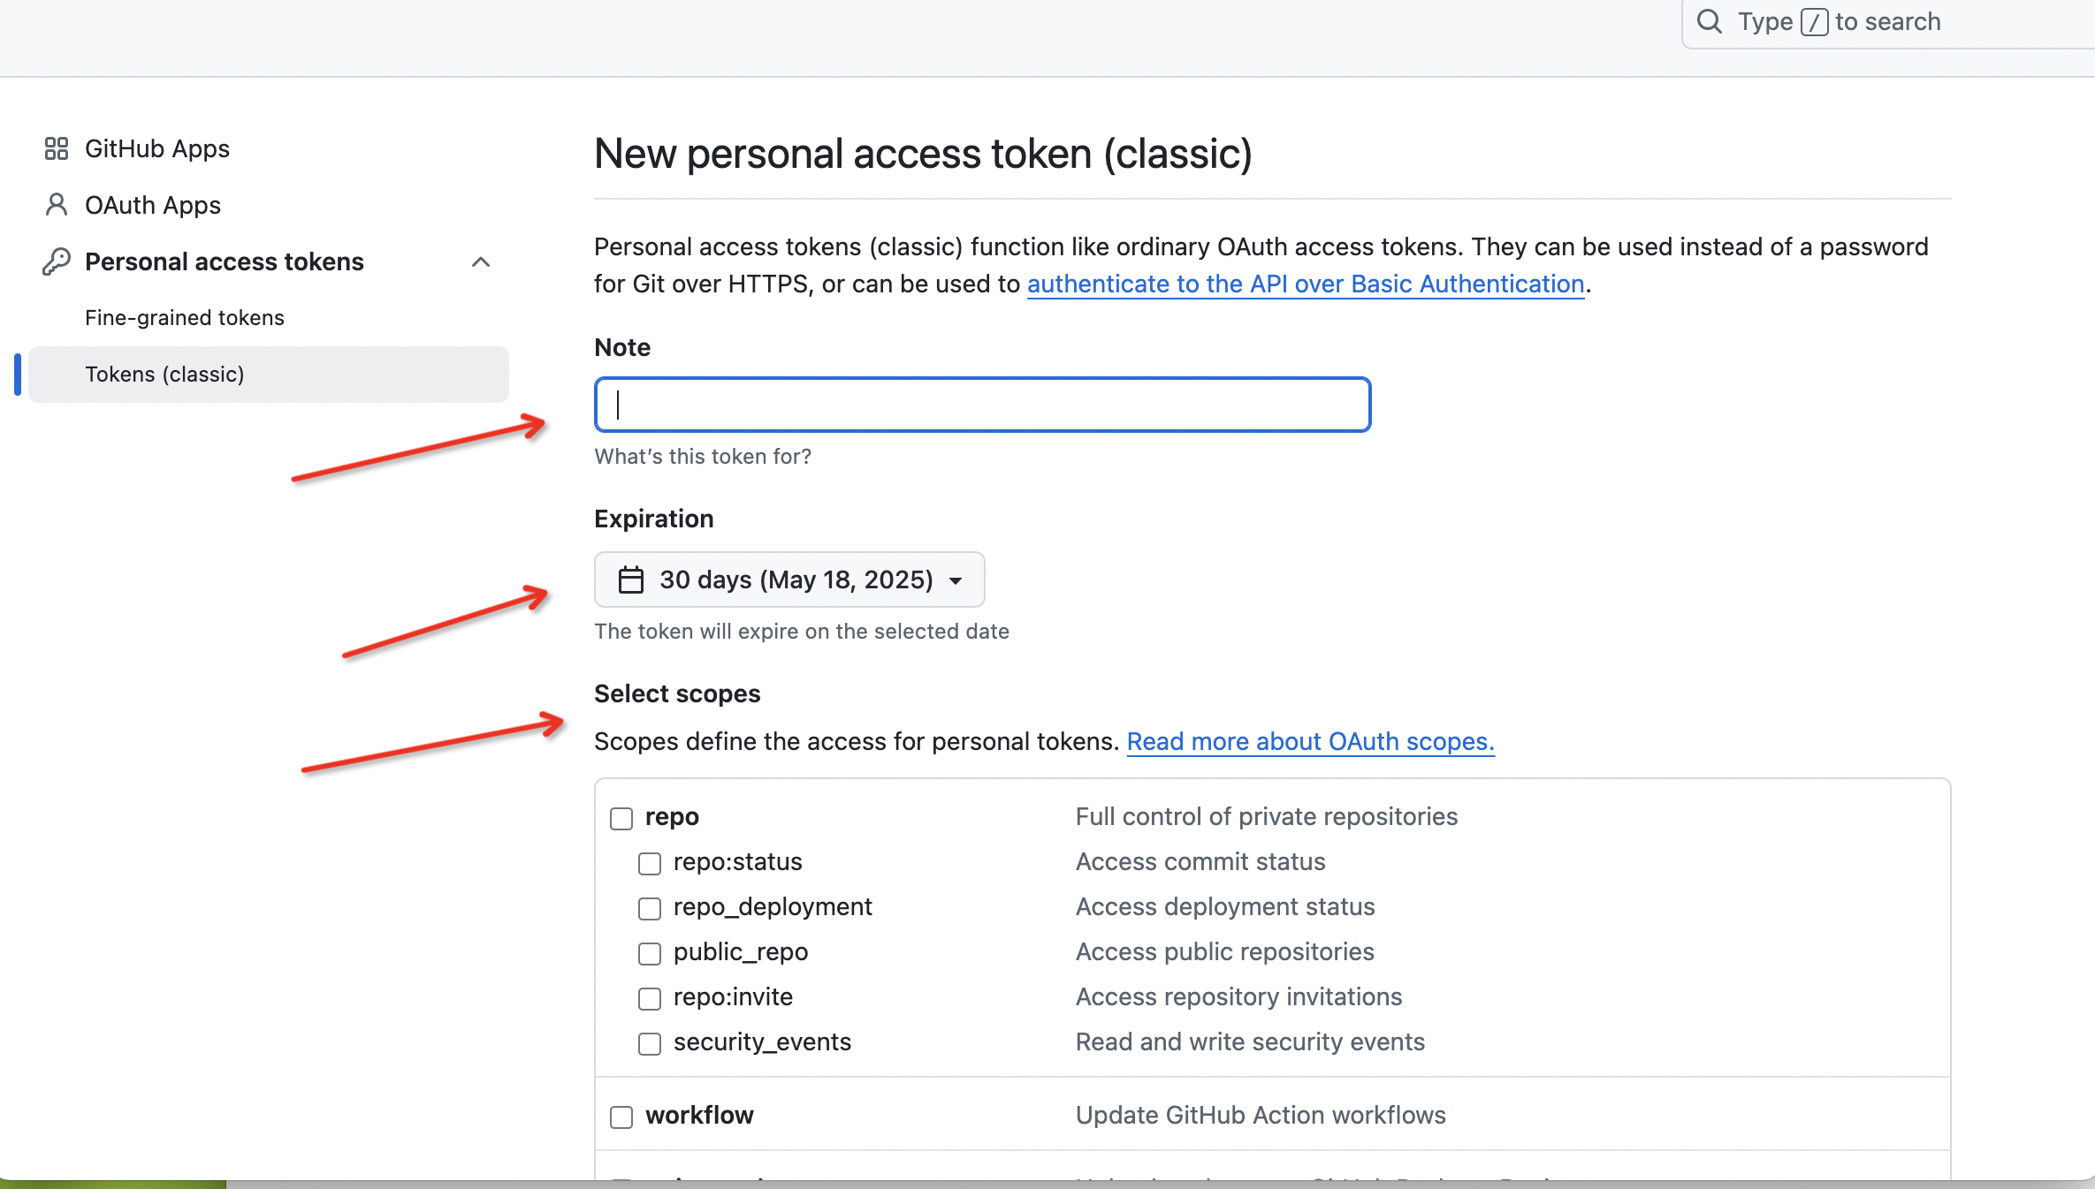Viewport: 2095px width, 1189px height.
Task: Enable the repo scope checkbox
Action: [621, 818]
